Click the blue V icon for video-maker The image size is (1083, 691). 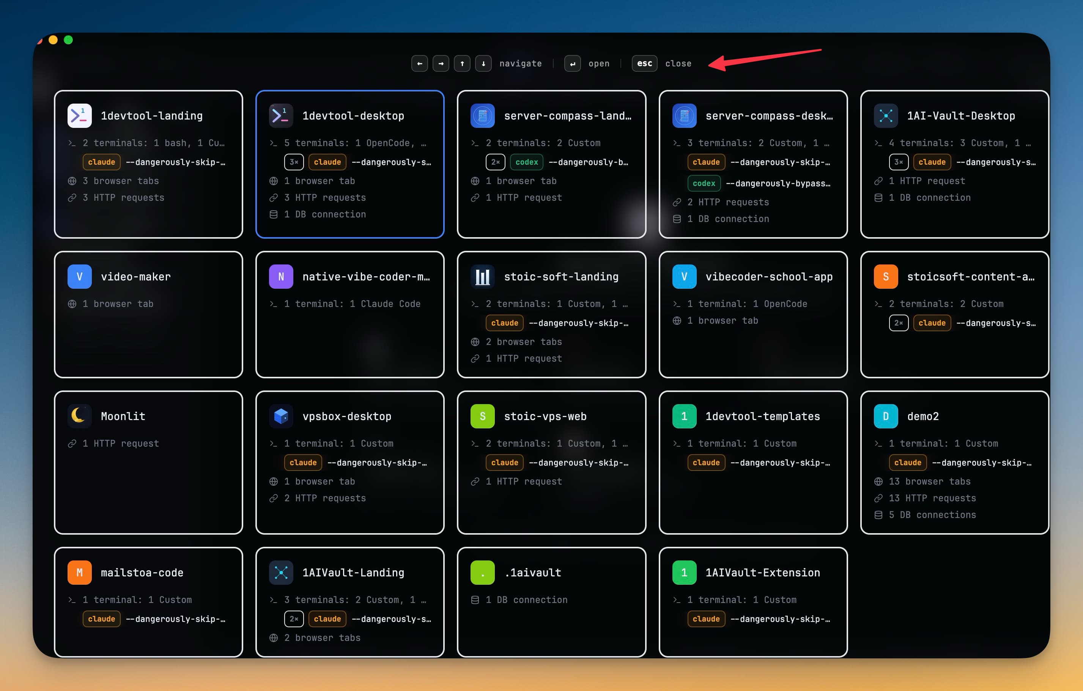click(x=80, y=277)
